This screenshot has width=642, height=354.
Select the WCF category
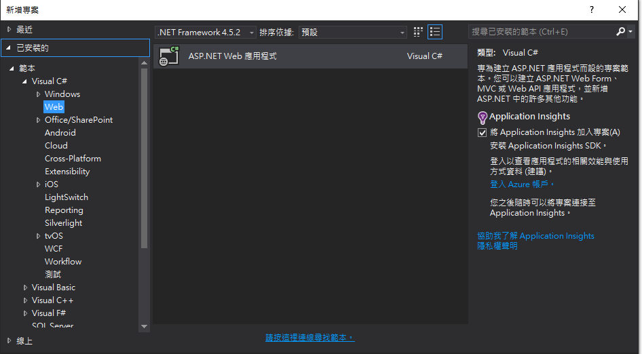pos(54,249)
